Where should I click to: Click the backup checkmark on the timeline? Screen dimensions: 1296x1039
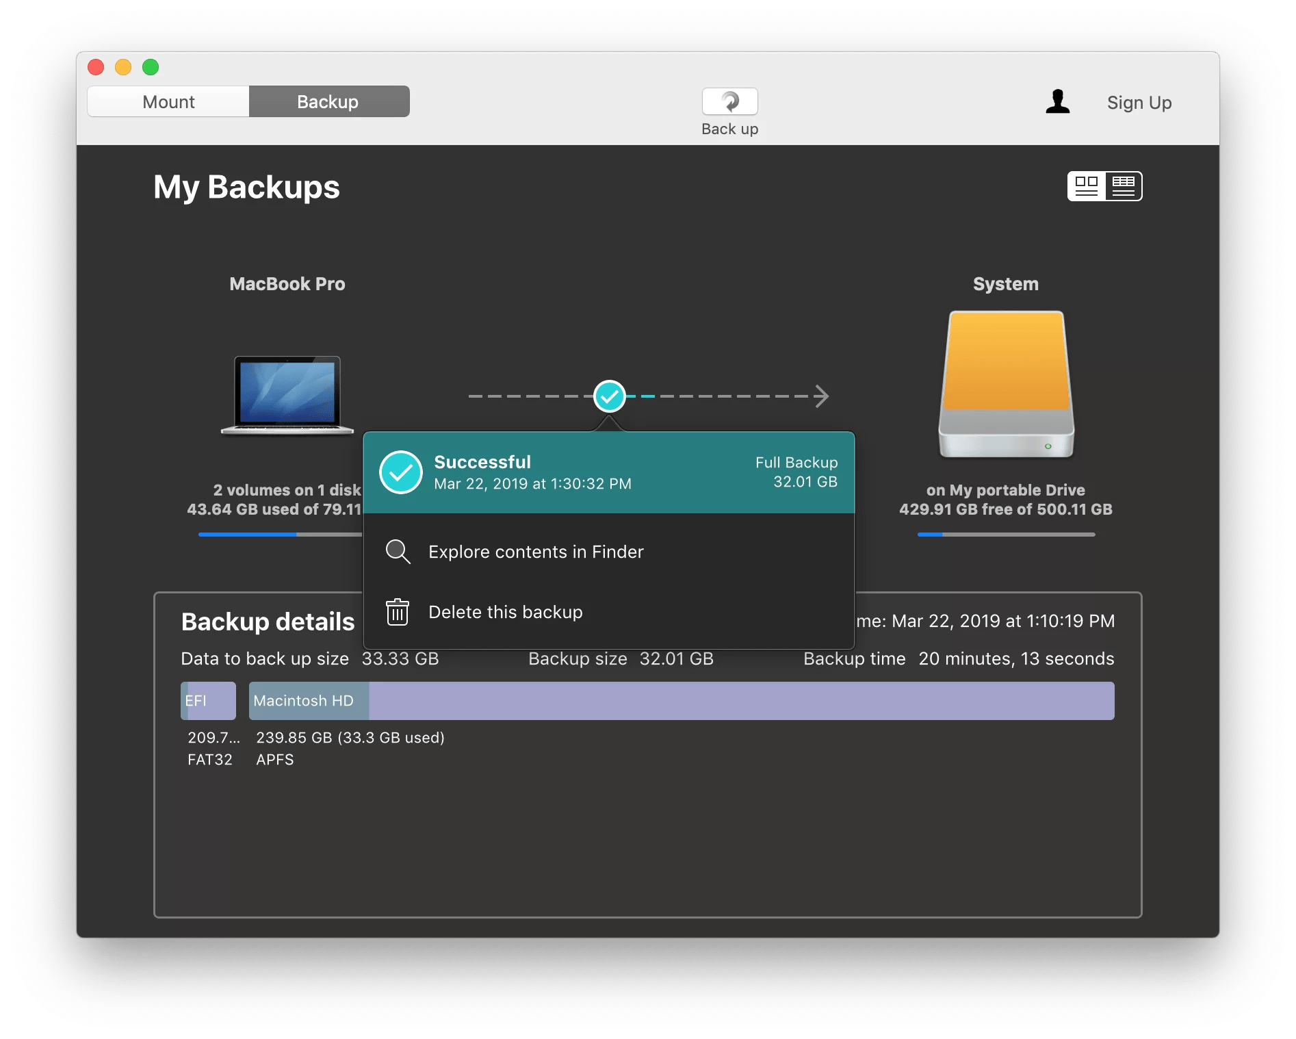click(x=609, y=396)
